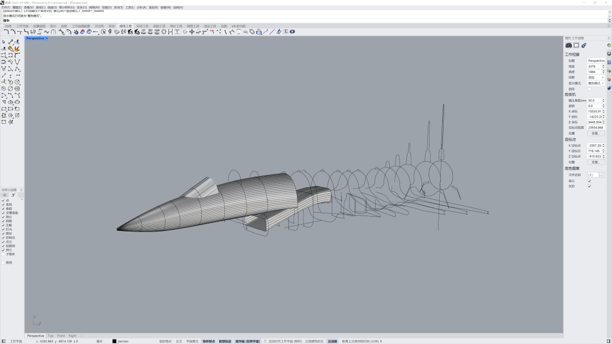Click the black layer color swatch in status bar
This screenshot has width=612, height=344.
click(x=114, y=341)
